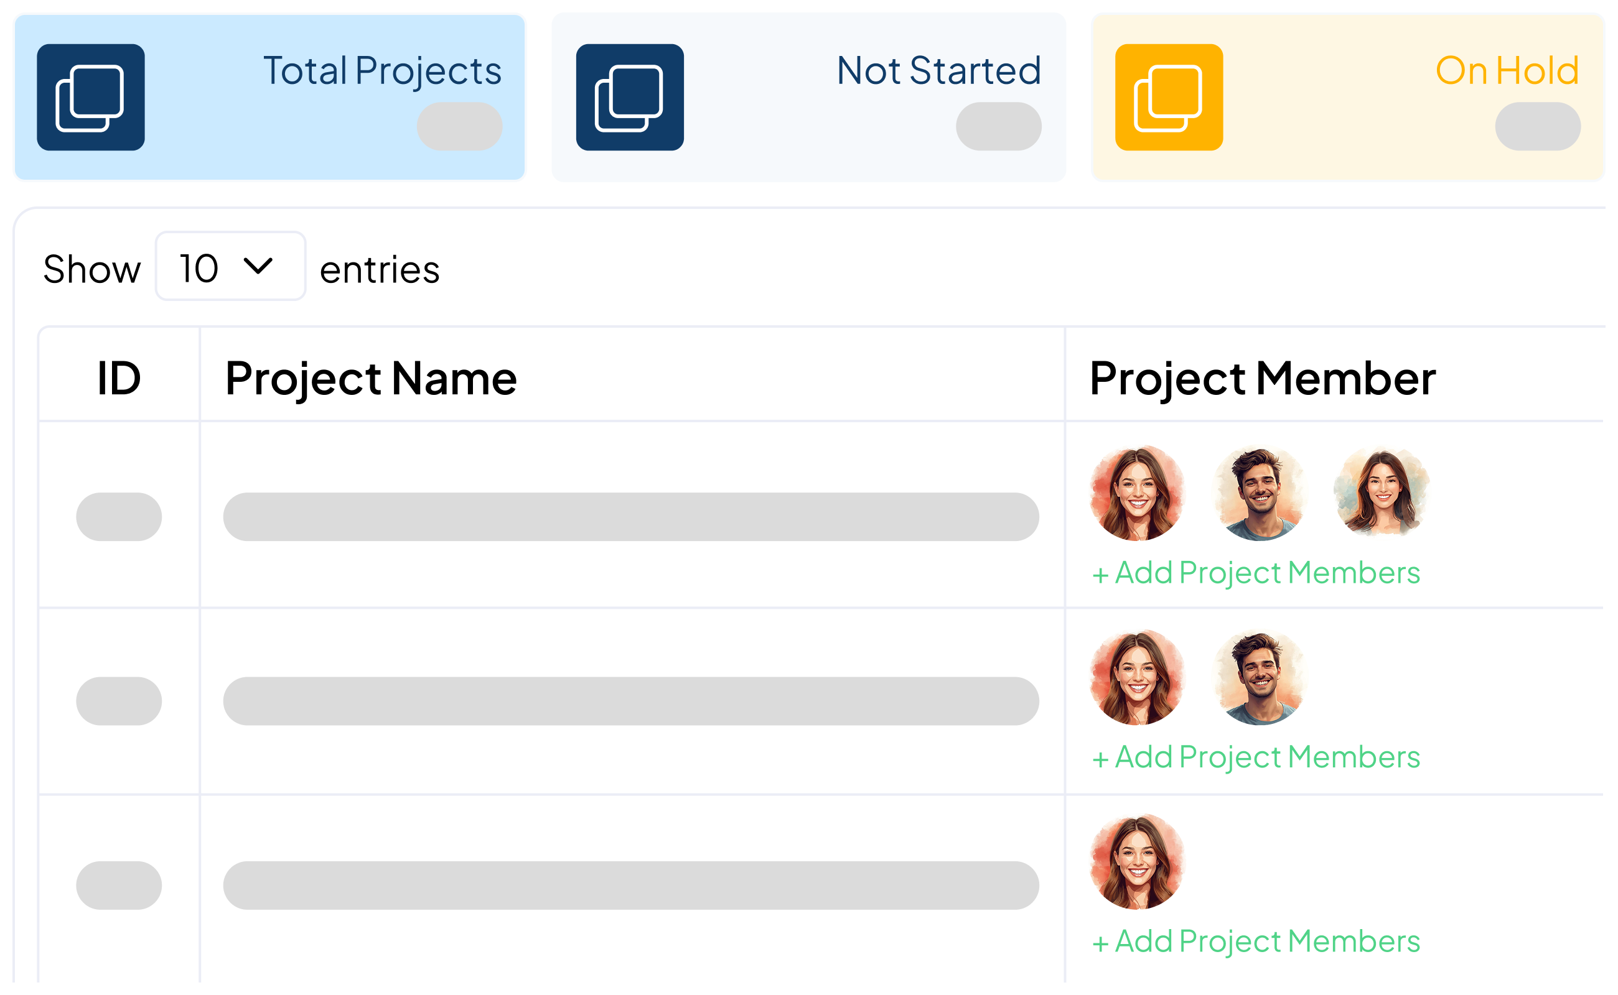The image size is (1618, 995).
Task: Click the Not Started projects icon
Action: pos(630,98)
